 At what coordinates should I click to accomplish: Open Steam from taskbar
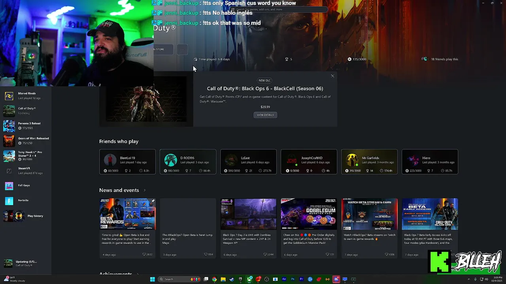tap(232, 279)
